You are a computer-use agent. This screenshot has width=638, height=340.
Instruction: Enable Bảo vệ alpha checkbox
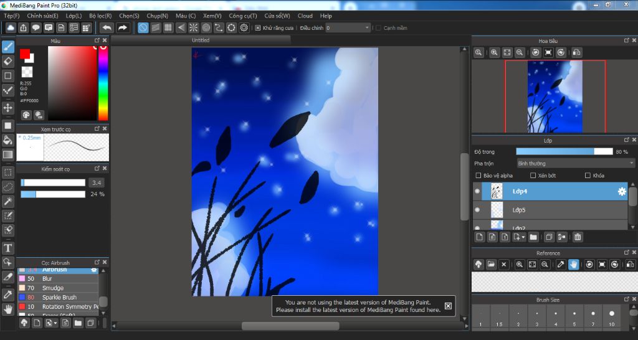tap(478, 176)
